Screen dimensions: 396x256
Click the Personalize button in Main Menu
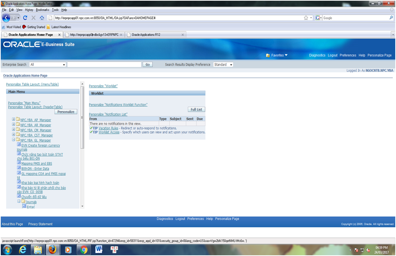(x=66, y=112)
